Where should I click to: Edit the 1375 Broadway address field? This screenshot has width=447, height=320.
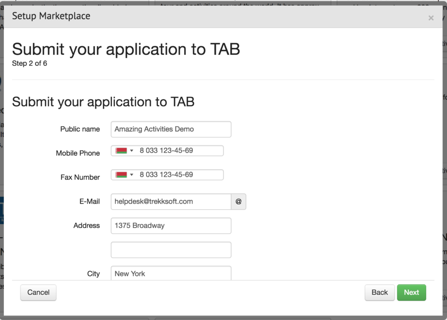171,226
